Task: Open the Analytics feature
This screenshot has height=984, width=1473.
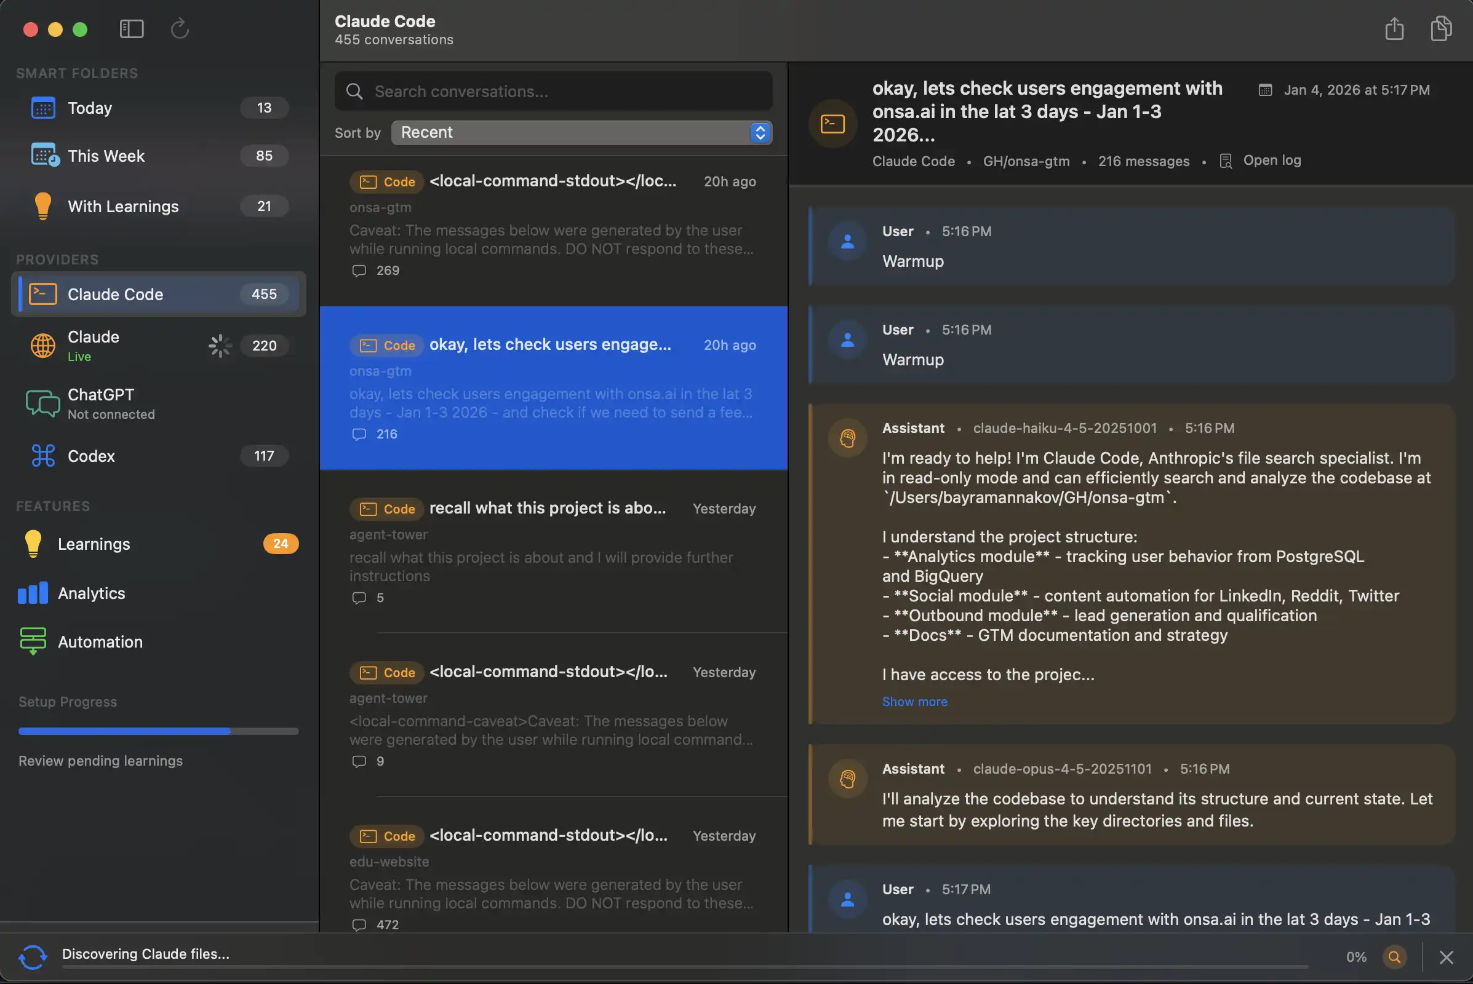Action: coord(91,593)
